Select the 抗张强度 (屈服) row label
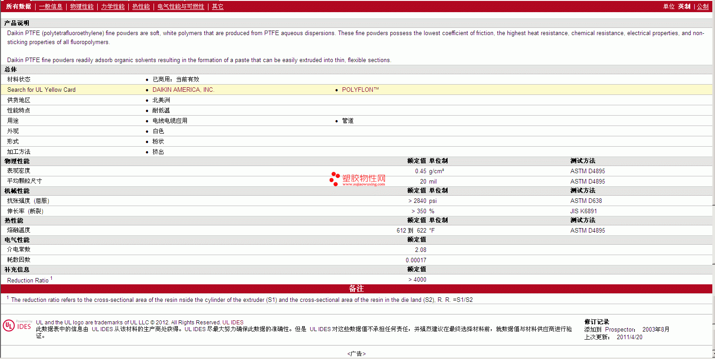 tap(28, 201)
